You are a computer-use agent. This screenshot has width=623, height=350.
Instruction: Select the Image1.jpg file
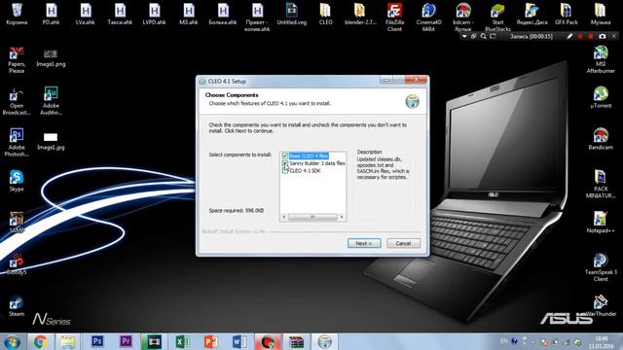point(51,141)
